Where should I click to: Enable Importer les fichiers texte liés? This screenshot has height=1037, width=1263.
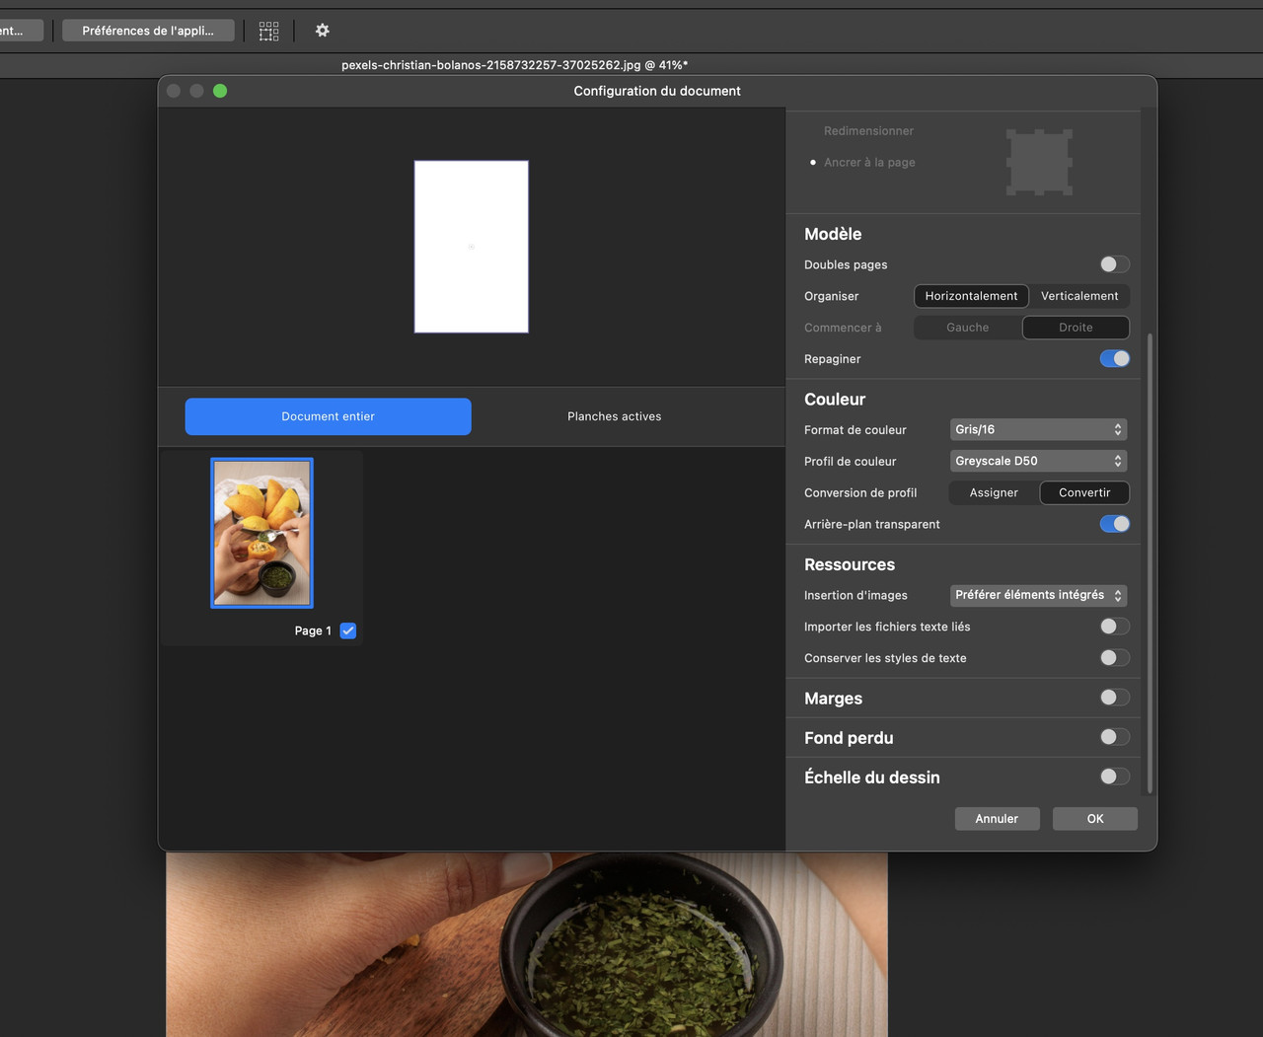[1114, 627]
